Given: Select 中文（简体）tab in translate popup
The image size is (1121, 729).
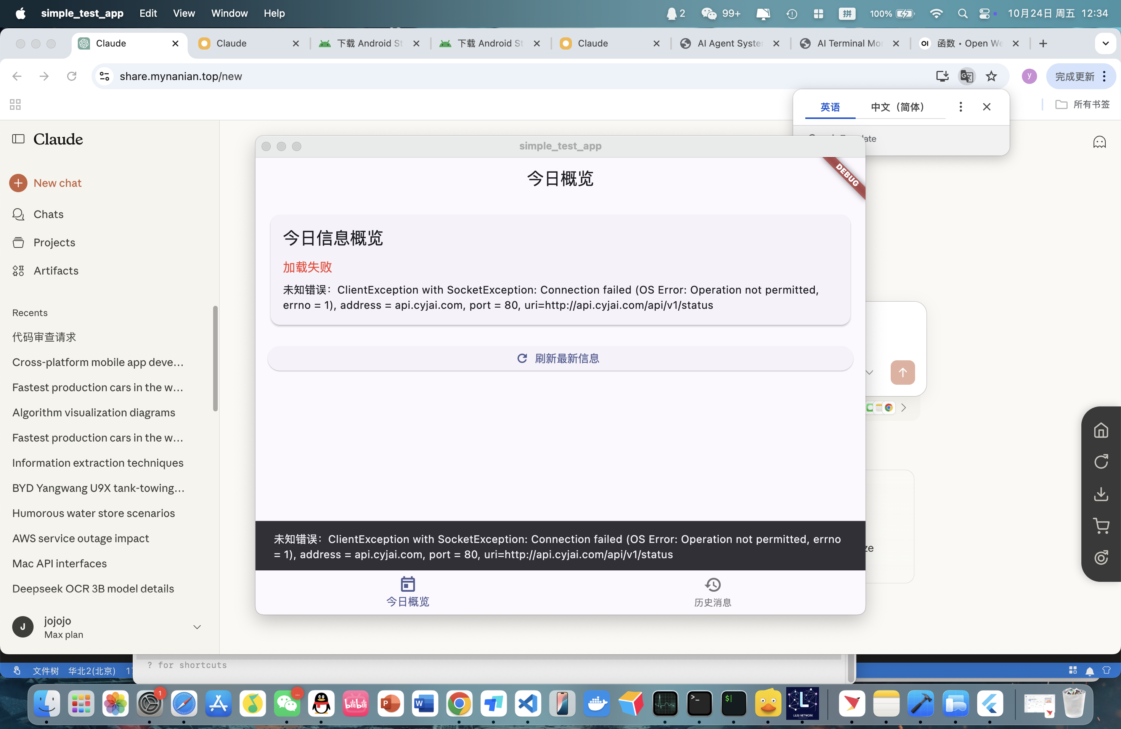Looking at the screenshot, I should pos(897,107).
